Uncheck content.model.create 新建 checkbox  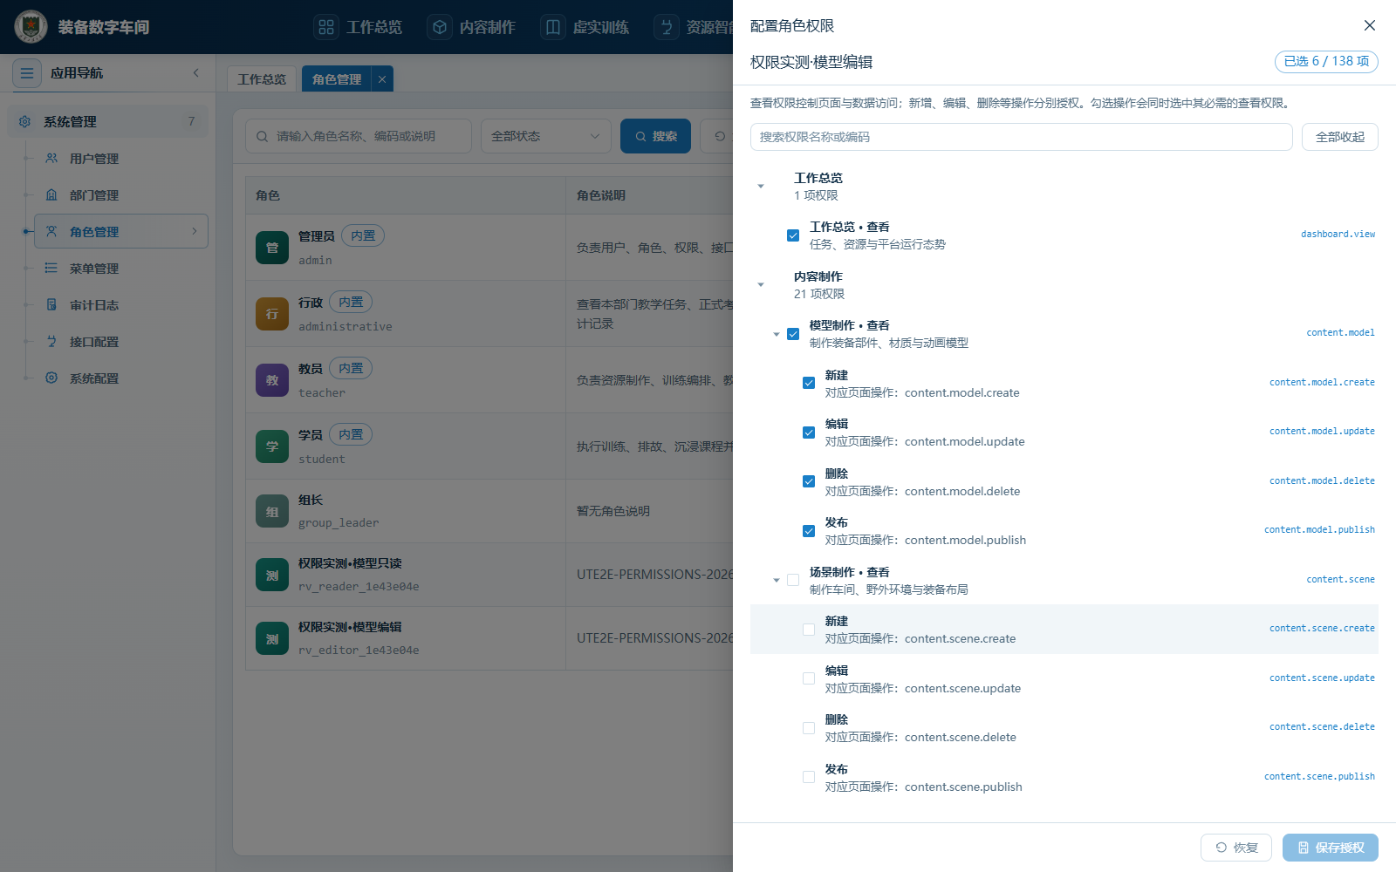[809, 383]
